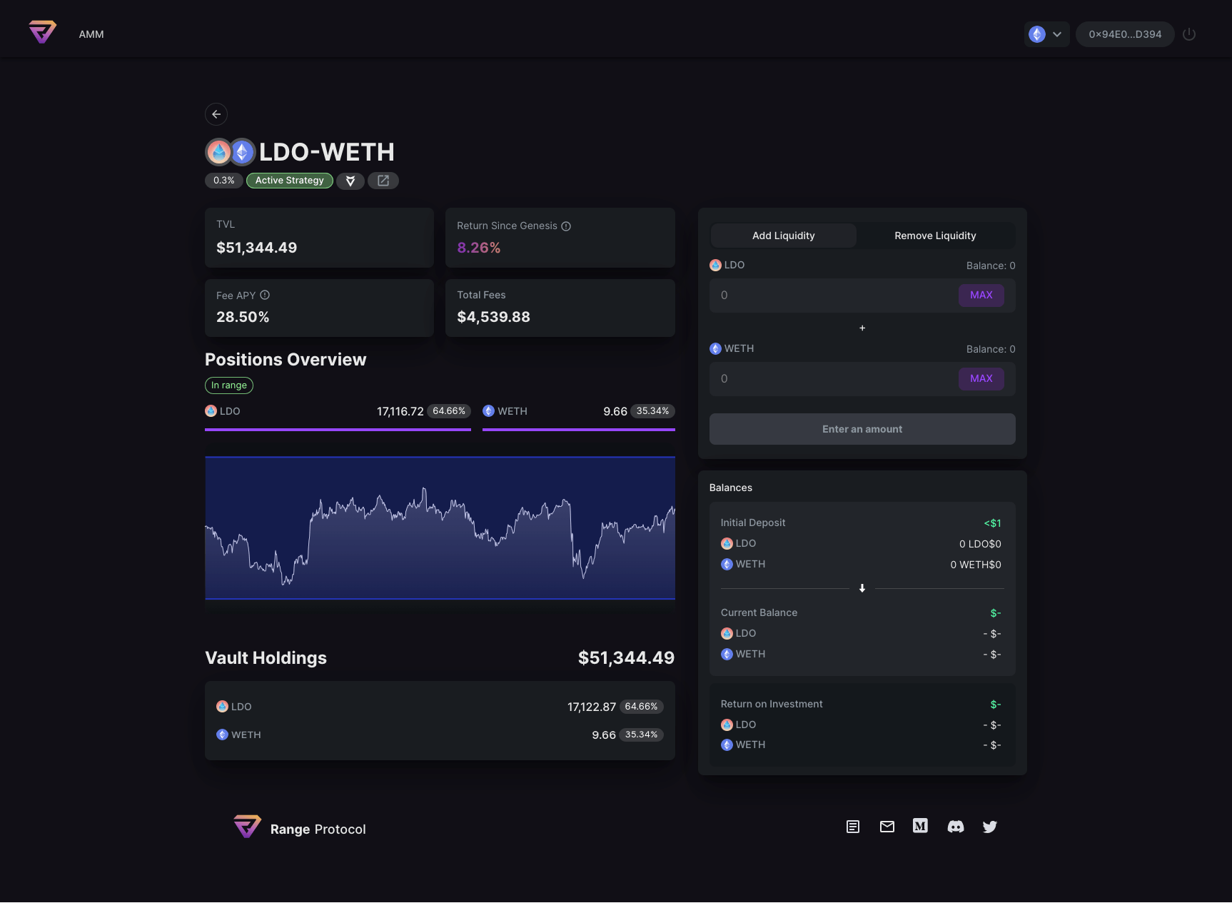1232x903 pixels.
Task: Click the LDO-WETH token pair icons
Action: click(x=231, y=151)
